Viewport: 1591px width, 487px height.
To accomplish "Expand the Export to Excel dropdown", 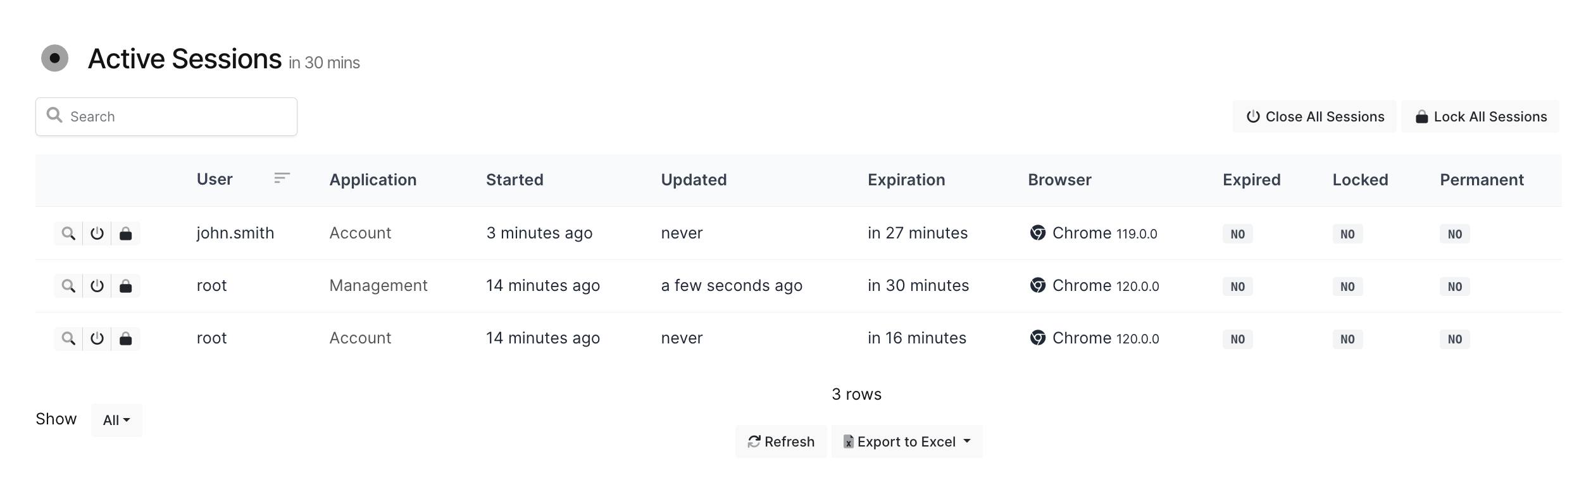I will click(x=906, y=441).
